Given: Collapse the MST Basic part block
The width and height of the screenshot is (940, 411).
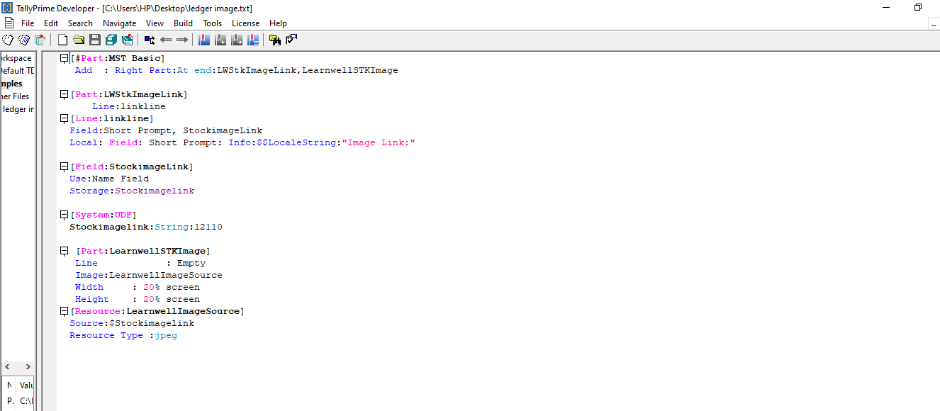Looking at the screenshot, I should click(x=64, y=57).
